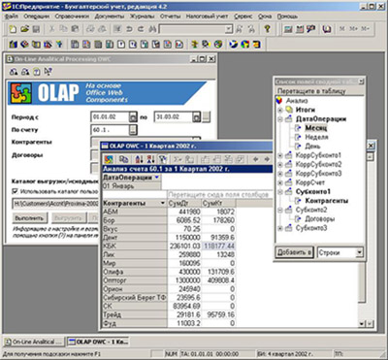388x360 pixels.
Task: Select the День field in the tree
Action: click(x=312, y=147)
